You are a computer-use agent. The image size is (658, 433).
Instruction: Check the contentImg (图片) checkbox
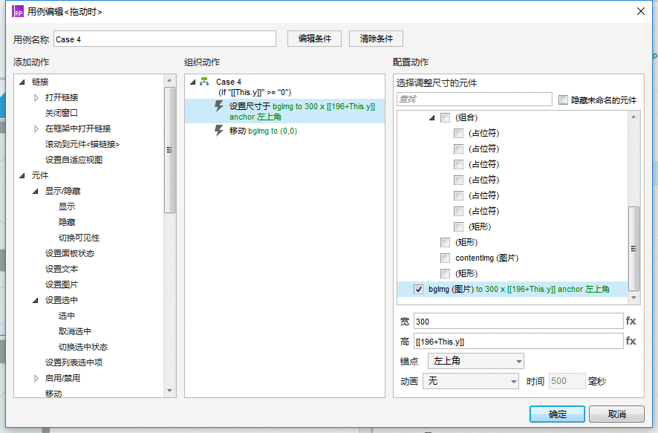(446, 258)
